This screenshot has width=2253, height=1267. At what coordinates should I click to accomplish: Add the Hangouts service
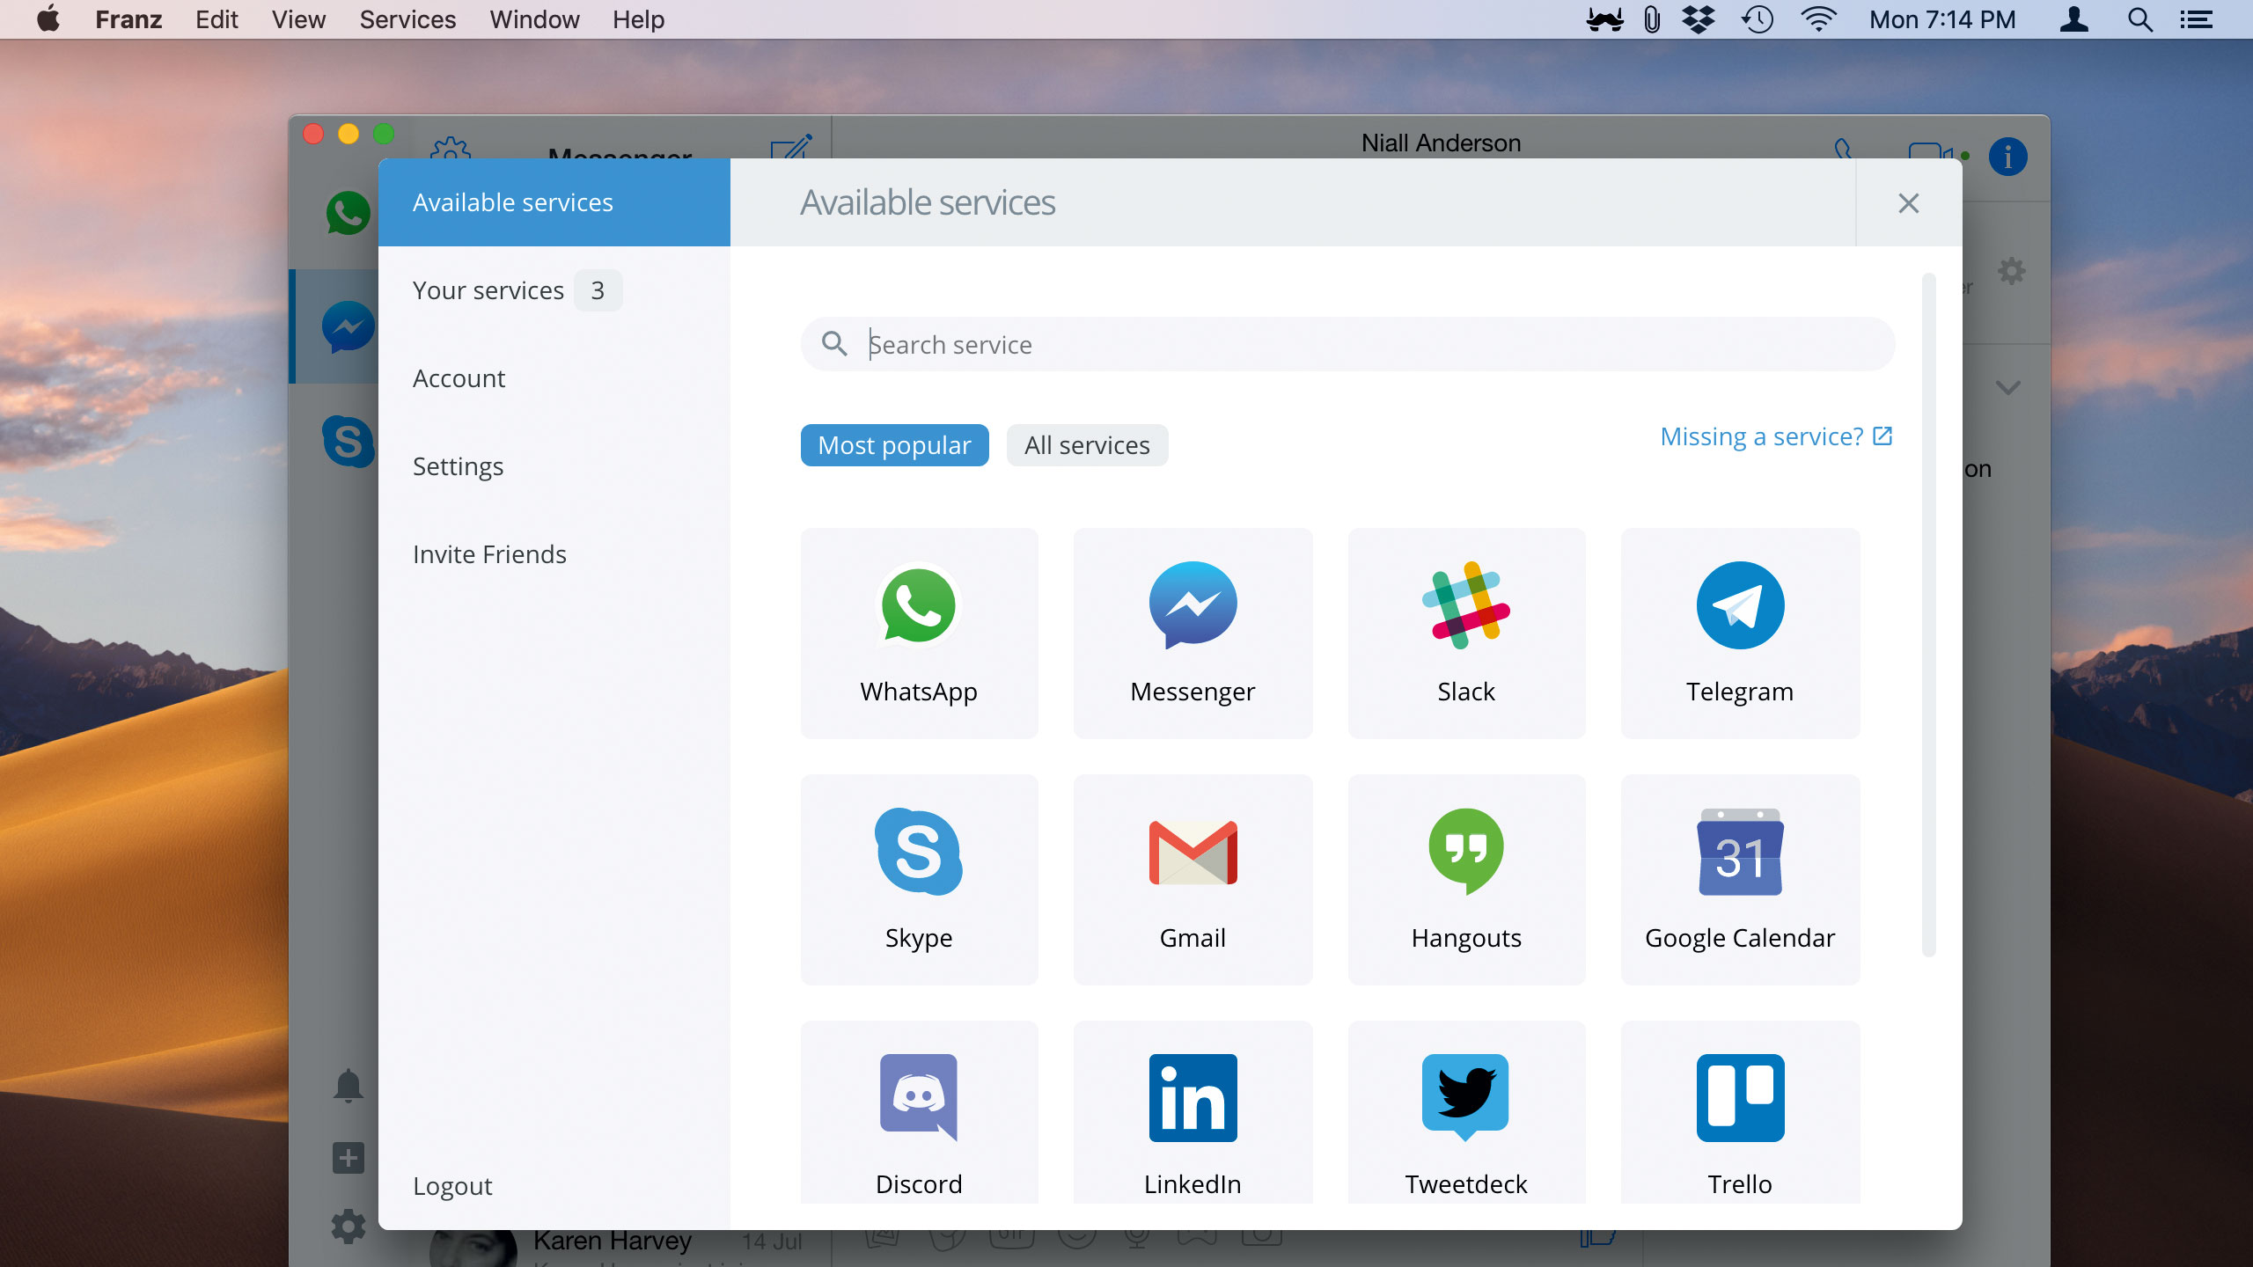pyautogui.click(x=1466, y=880)
